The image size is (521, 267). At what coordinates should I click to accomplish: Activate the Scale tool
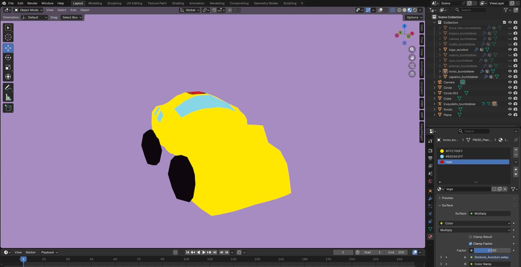click(x=8, y=67)
